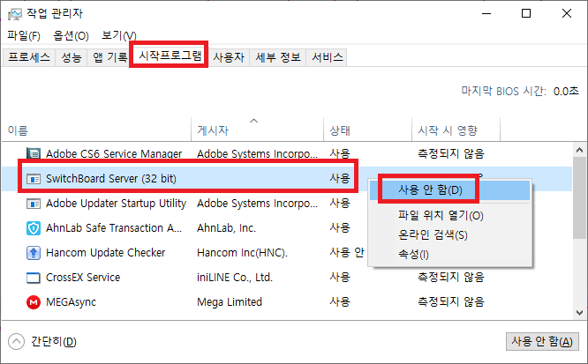Screen dimensions: 588x364
Task: Click the vertical scrollbar thumb
Action: tap(580, 197)
